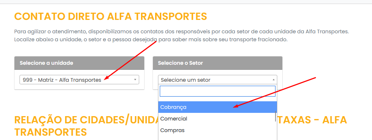Click the red arrow pointing at unit dropdown
Image resolution: width=372 pixels, height=140 pixels.
pos(130,60)
